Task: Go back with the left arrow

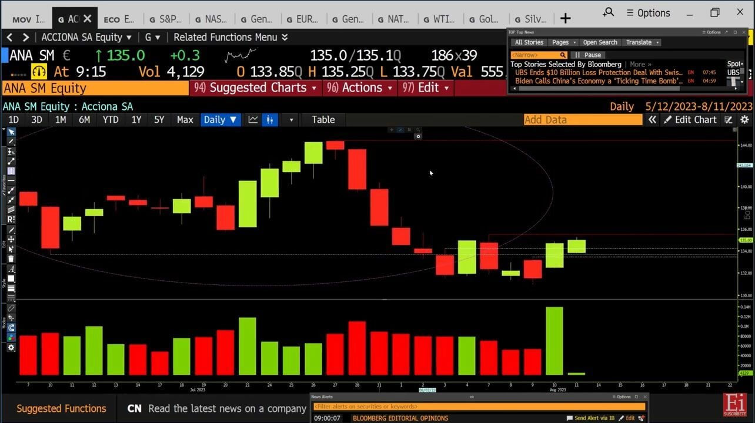Action: tap(9, 37)
